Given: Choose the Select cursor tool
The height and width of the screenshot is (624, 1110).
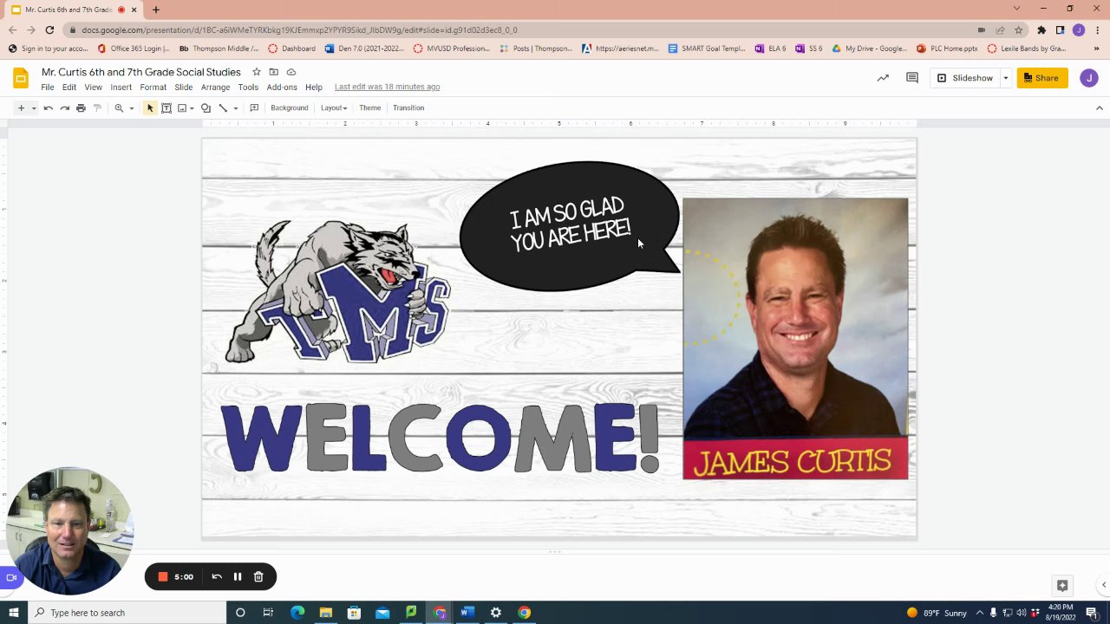Looking at the screenshot, I should 150,108.
